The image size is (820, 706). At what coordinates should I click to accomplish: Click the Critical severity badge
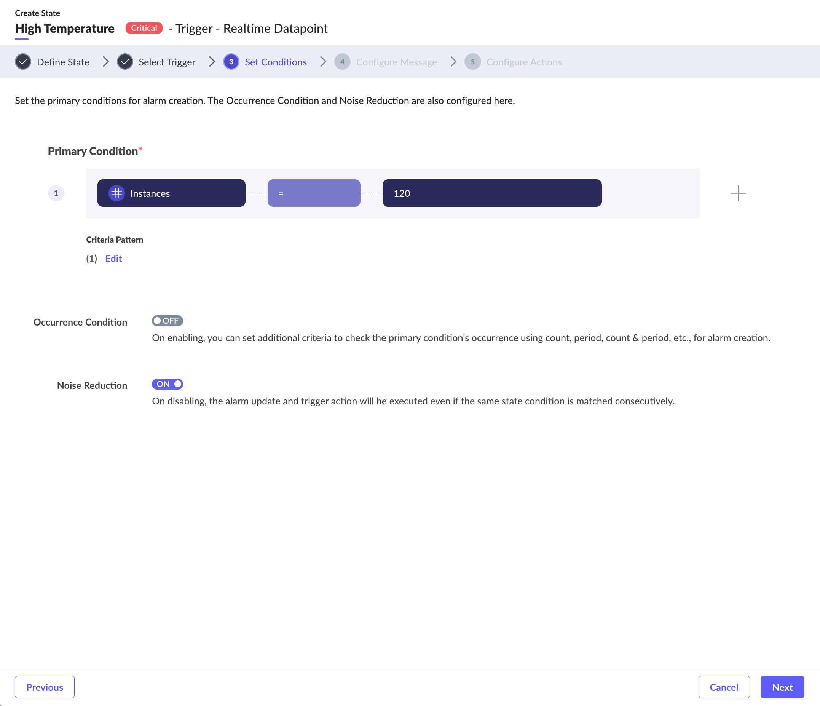click(x=144, y=28)
